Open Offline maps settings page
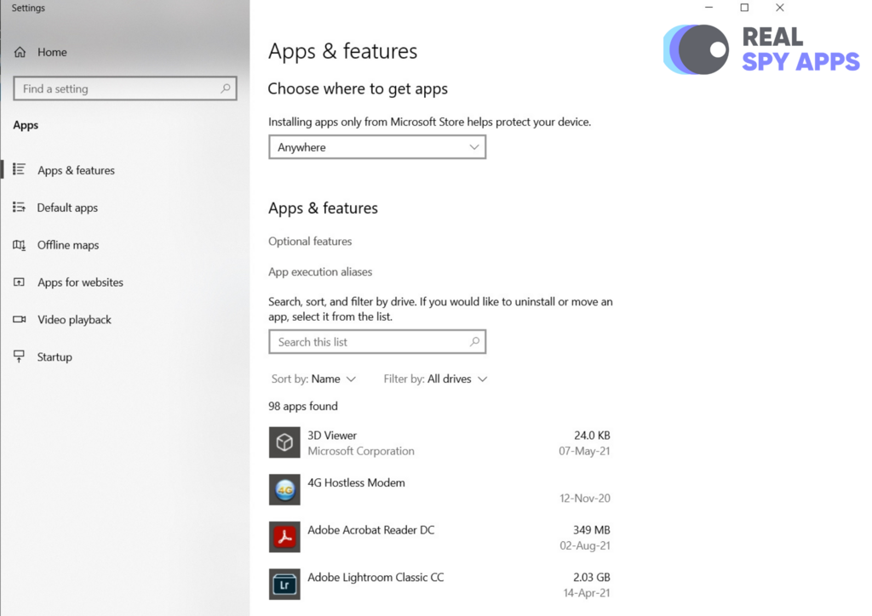Viewport: 872px width, 616px height. pyautogui.click(x=68, y=245)
